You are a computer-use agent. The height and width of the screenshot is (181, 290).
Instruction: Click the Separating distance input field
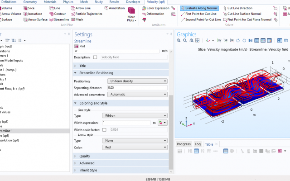tap(137, 88)
